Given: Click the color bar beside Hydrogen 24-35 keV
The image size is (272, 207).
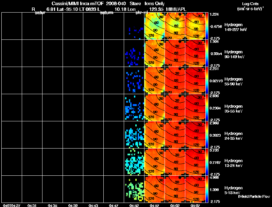Looking at the screenshot, I should 207,135.
